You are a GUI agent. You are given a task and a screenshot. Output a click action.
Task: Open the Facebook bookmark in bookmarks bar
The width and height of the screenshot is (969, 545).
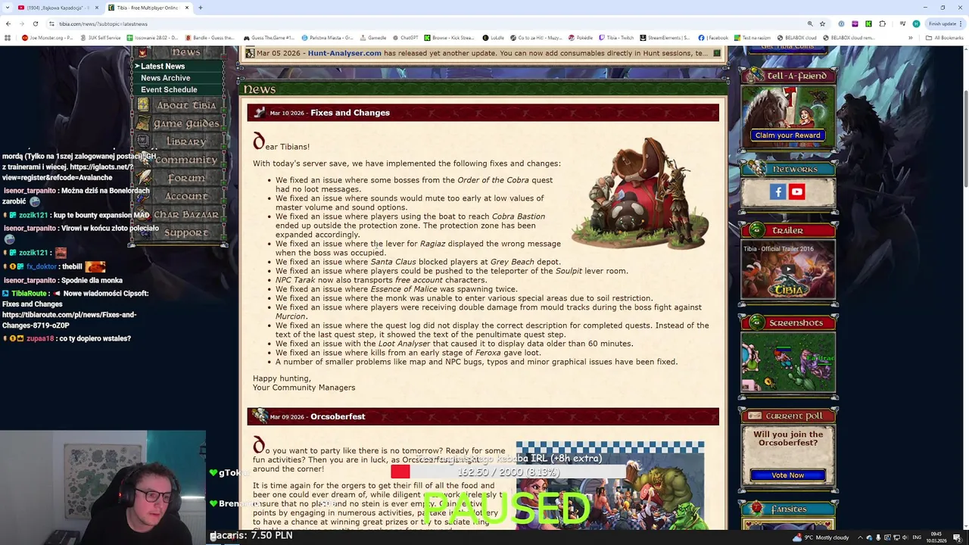(714, 38)
